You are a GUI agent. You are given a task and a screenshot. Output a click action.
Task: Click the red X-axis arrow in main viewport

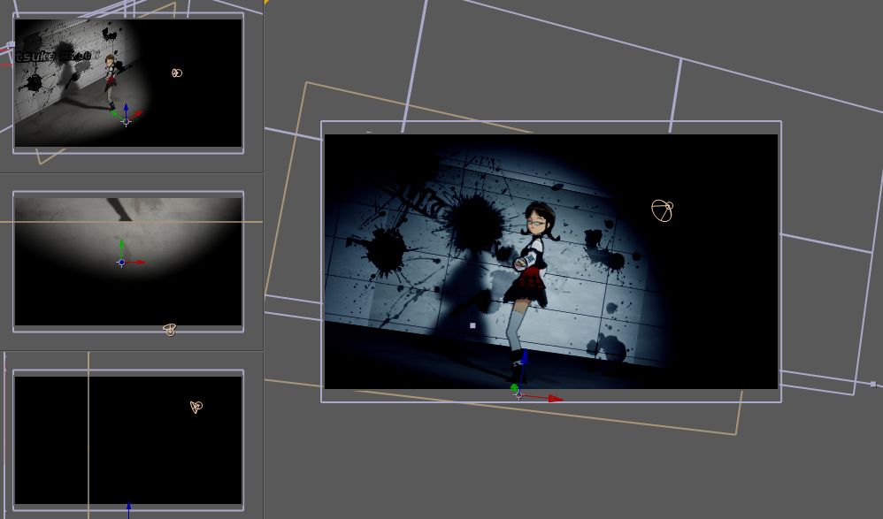[556, 399]
